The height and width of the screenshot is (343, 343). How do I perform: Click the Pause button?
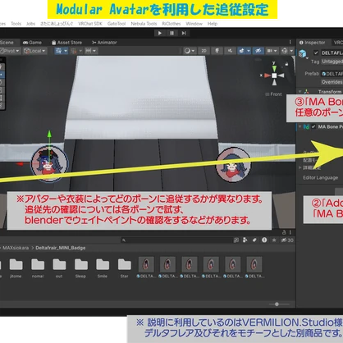pos(171,33)
